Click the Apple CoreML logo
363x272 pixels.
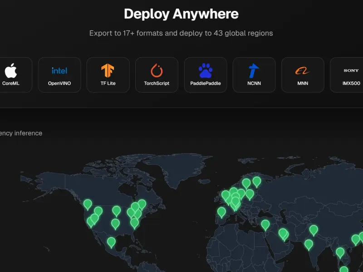pos(11,71)
